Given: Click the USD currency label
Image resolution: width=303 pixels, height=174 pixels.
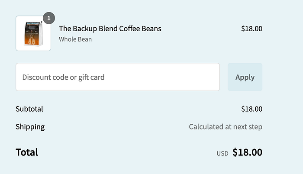Looking at the screenshot, I should (x=222, y=153).
